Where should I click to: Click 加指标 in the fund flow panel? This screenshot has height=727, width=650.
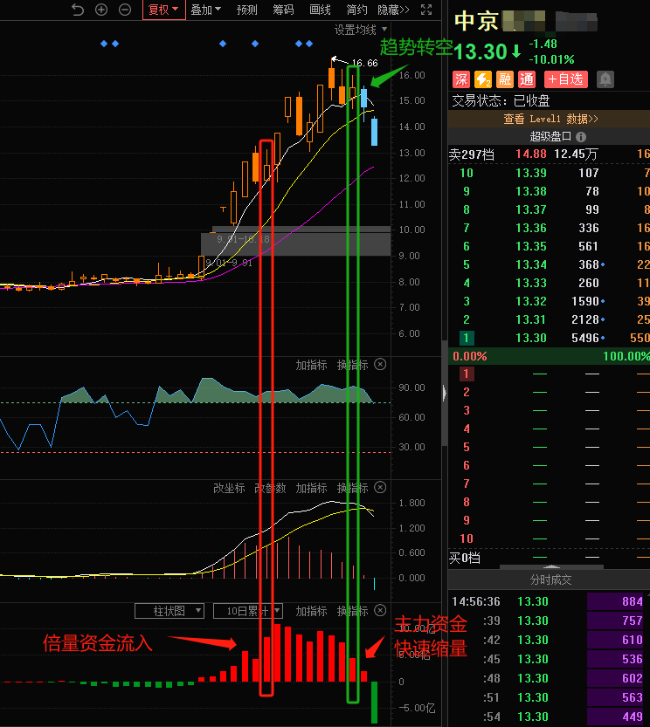(x=312, y=611)
